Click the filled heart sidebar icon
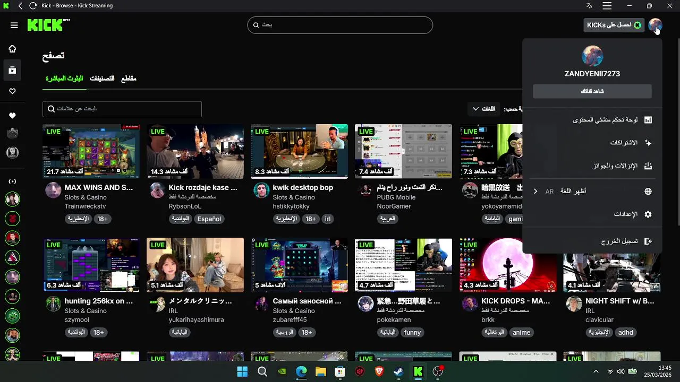This screenshot has width=680, height=382. pos(12,116)
